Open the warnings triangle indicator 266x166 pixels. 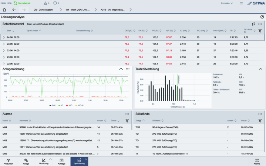(x=45, y=3)
